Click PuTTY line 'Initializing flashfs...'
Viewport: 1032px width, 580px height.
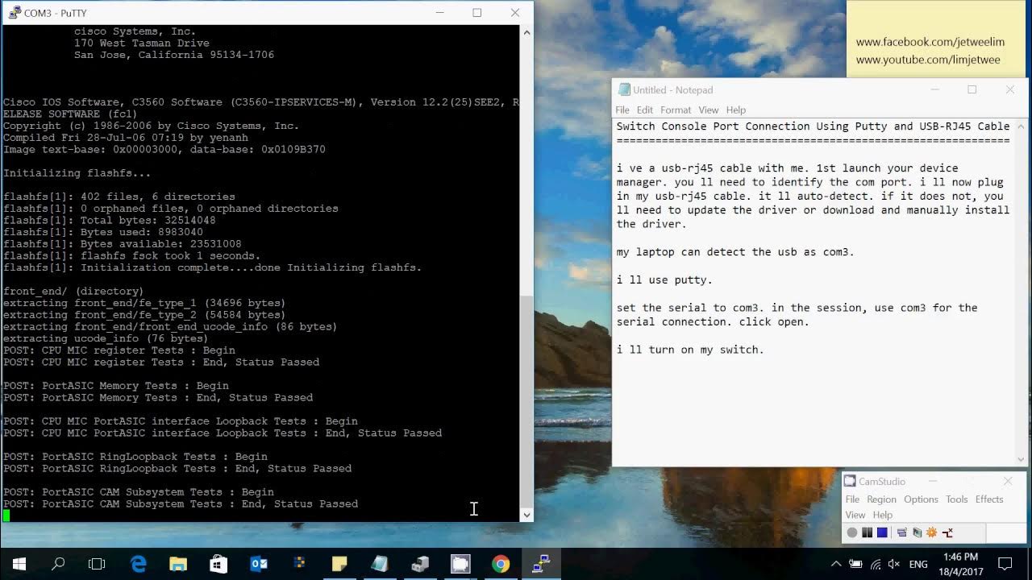click(x=77, y=173)
